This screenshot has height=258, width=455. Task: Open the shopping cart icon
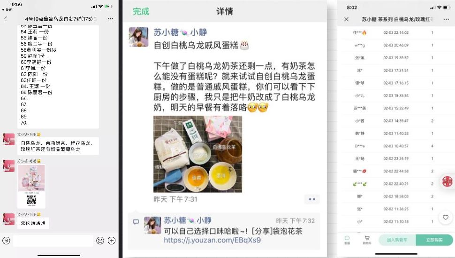pyautogui.click(x=367, y=240)
